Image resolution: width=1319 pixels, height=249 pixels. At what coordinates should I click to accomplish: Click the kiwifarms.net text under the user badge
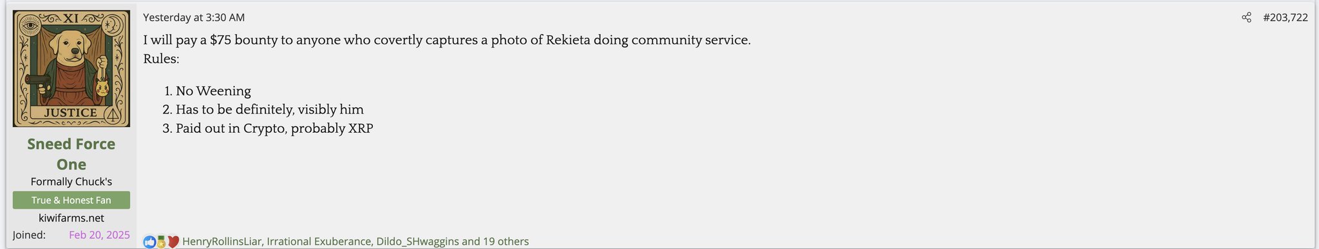[71, 218]
